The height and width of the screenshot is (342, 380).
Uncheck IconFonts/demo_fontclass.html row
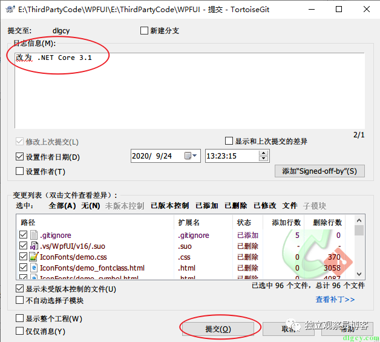pos(23,268)
